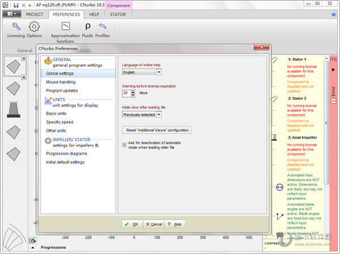The height and width of the screenshot is (254, 340).
Task: Click the UNITS section header
Action: click(59, 100)
